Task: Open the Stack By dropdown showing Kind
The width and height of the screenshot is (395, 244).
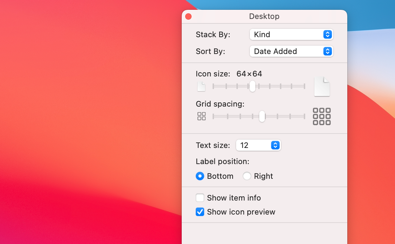Action: pyautogui.click(x=292, y=34)
